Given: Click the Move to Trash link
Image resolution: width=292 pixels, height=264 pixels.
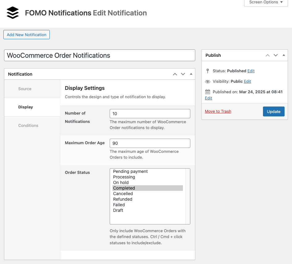Looking at the screenshot, I should [x=218, y=111].
